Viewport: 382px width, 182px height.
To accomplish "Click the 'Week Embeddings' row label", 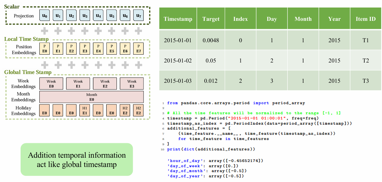I will pyautogui.click(x=23, y=84).
